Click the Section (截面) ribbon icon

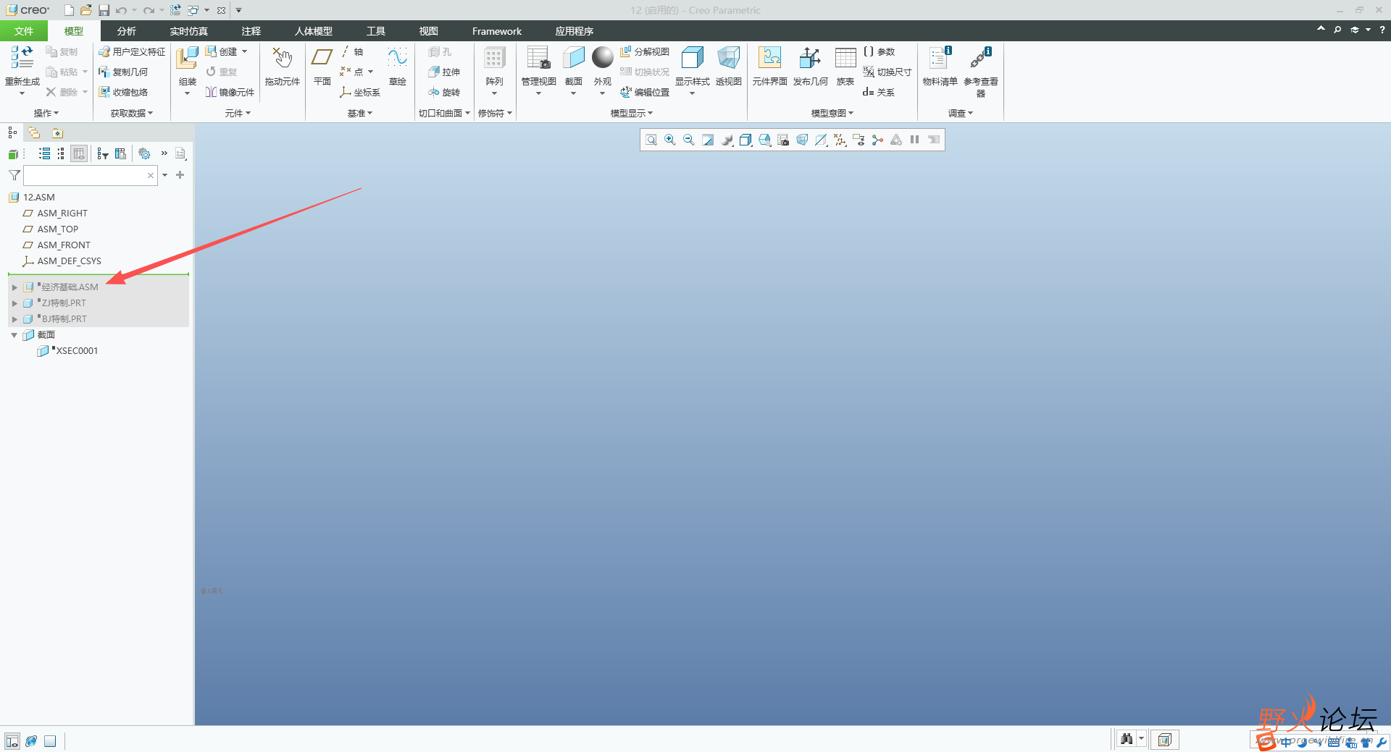tap(573, 57)
